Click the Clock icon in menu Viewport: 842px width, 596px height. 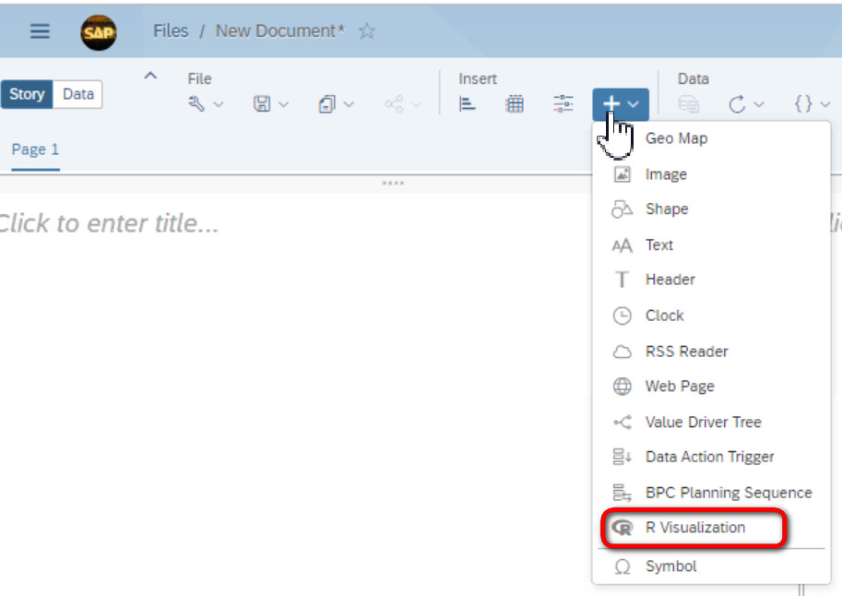622,316
